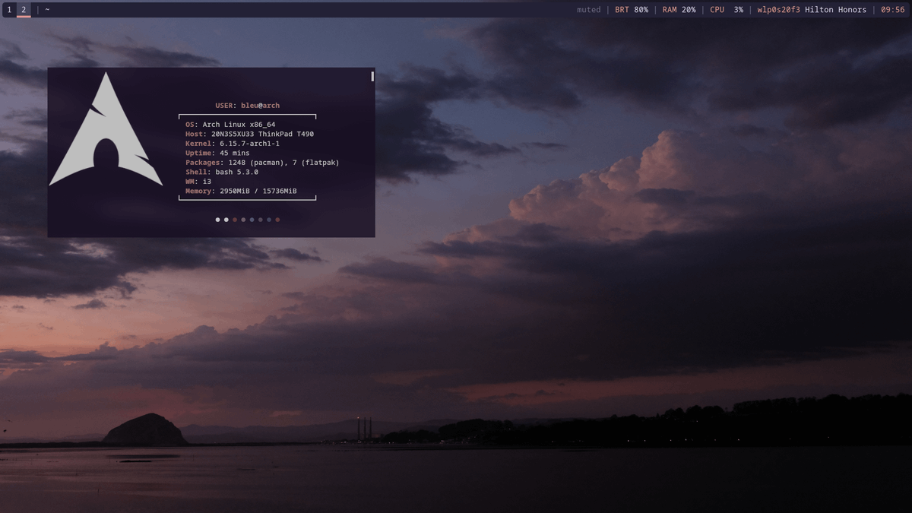Click the CPU 3% status block

pyautogui.click(x=727, y=10)
